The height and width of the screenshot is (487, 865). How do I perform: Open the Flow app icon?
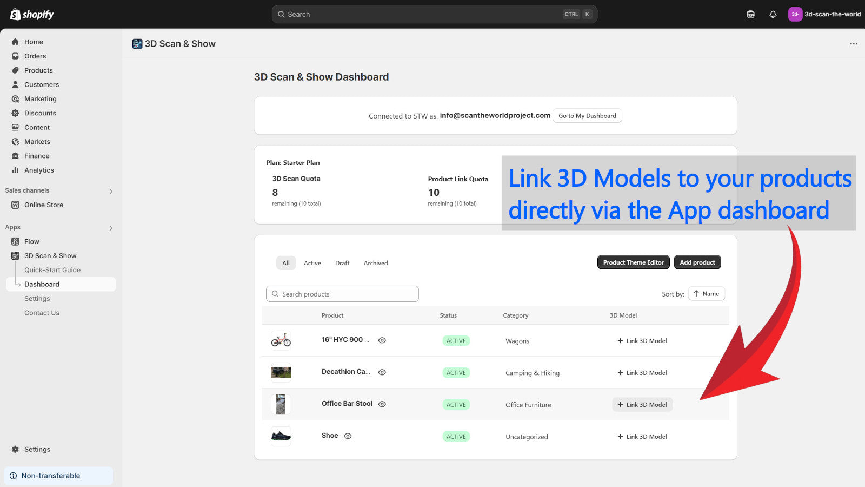point(15,241)
